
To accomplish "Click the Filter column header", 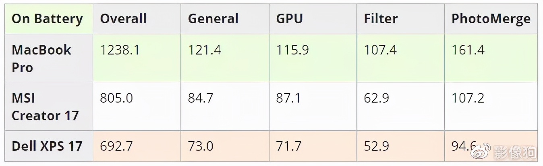I will pos(381,19).
